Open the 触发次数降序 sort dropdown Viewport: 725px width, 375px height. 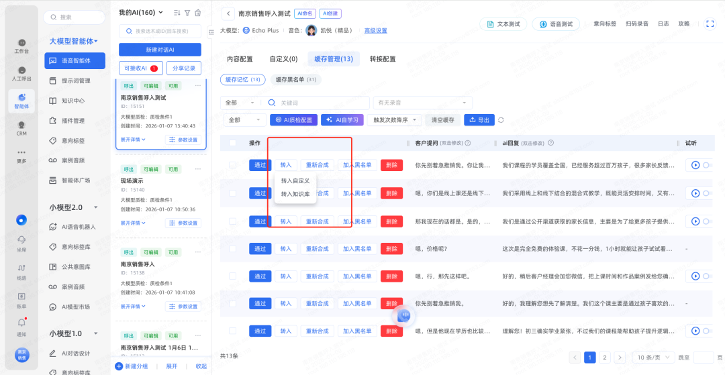pyautogui.click(x=395, y=120)
